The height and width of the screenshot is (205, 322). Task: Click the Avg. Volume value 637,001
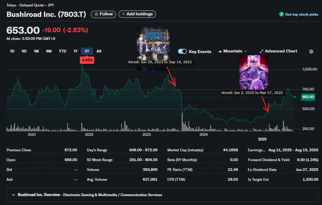click(x=150, y=180)
